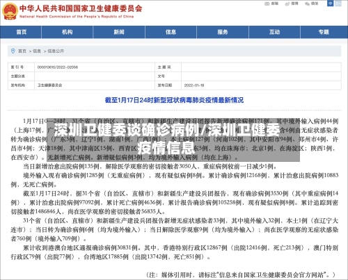Click paragraph starting 当日新增治愈出院病例135例

(x=150, y=166)
